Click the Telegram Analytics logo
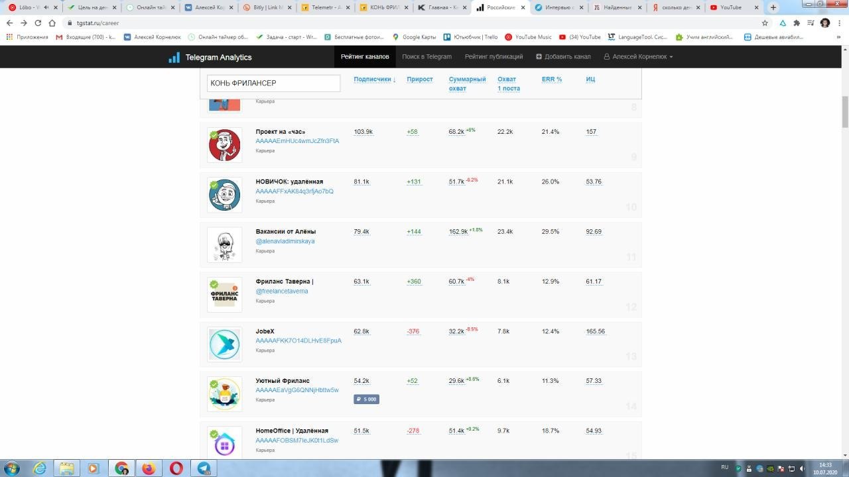 [210, 57]
